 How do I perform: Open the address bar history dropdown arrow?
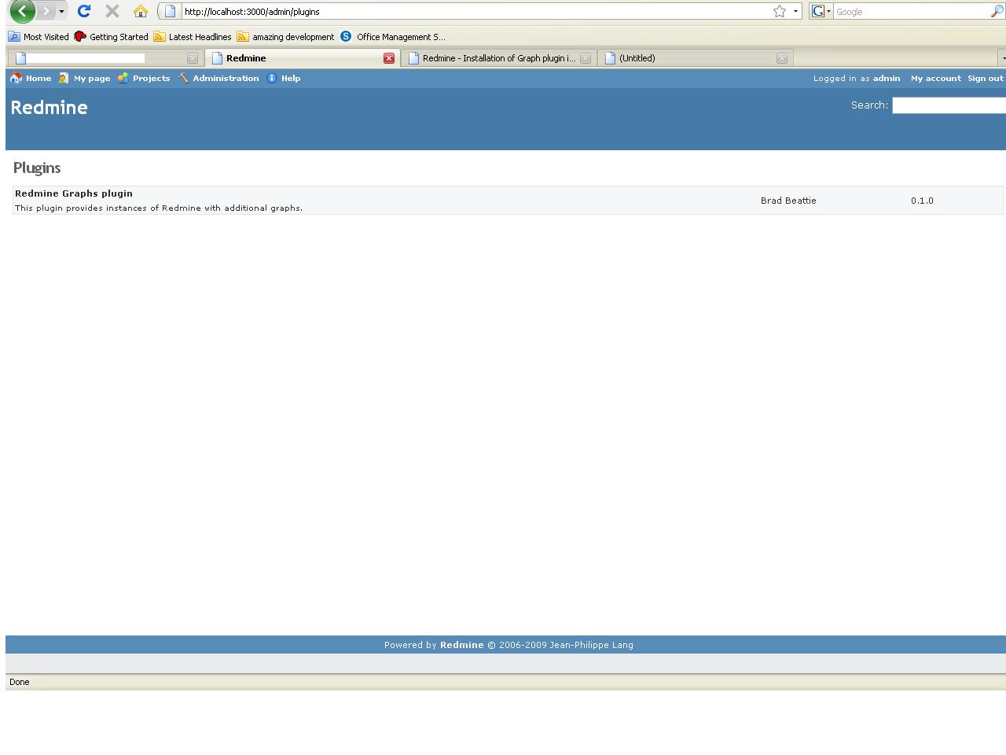tap(795, 11)
